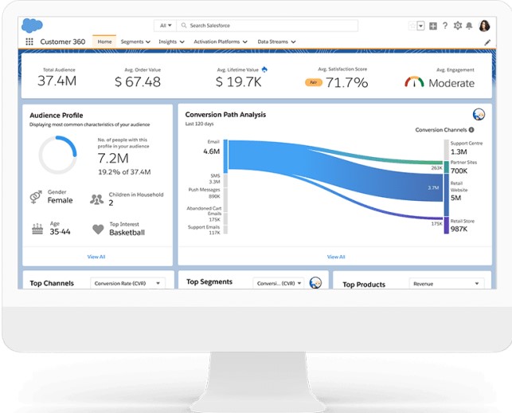Click the $ 67.48 average order value
This screenshot has height=413, width=512.
coord(138,82)
